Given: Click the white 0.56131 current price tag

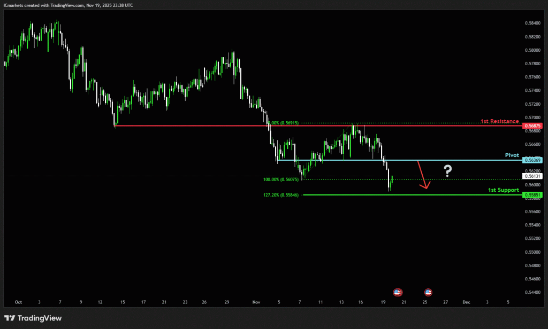Looking at the screenshot, I should 533,176.
